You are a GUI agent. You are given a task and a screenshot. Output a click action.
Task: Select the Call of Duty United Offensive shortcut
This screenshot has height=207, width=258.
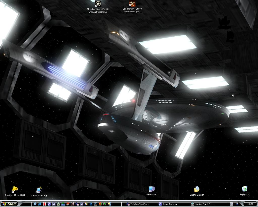(132, 7)
